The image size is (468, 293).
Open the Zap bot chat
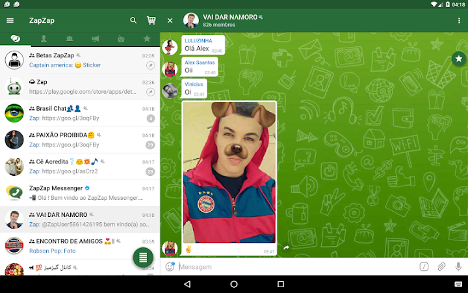(x=80, y=87)
